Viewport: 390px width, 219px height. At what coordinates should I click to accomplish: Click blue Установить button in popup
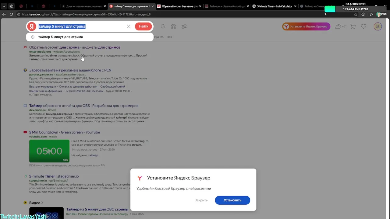point(232,200)
